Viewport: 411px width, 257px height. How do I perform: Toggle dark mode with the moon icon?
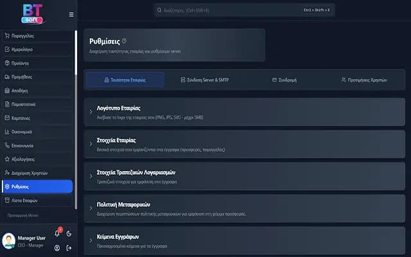coord(69,234)
